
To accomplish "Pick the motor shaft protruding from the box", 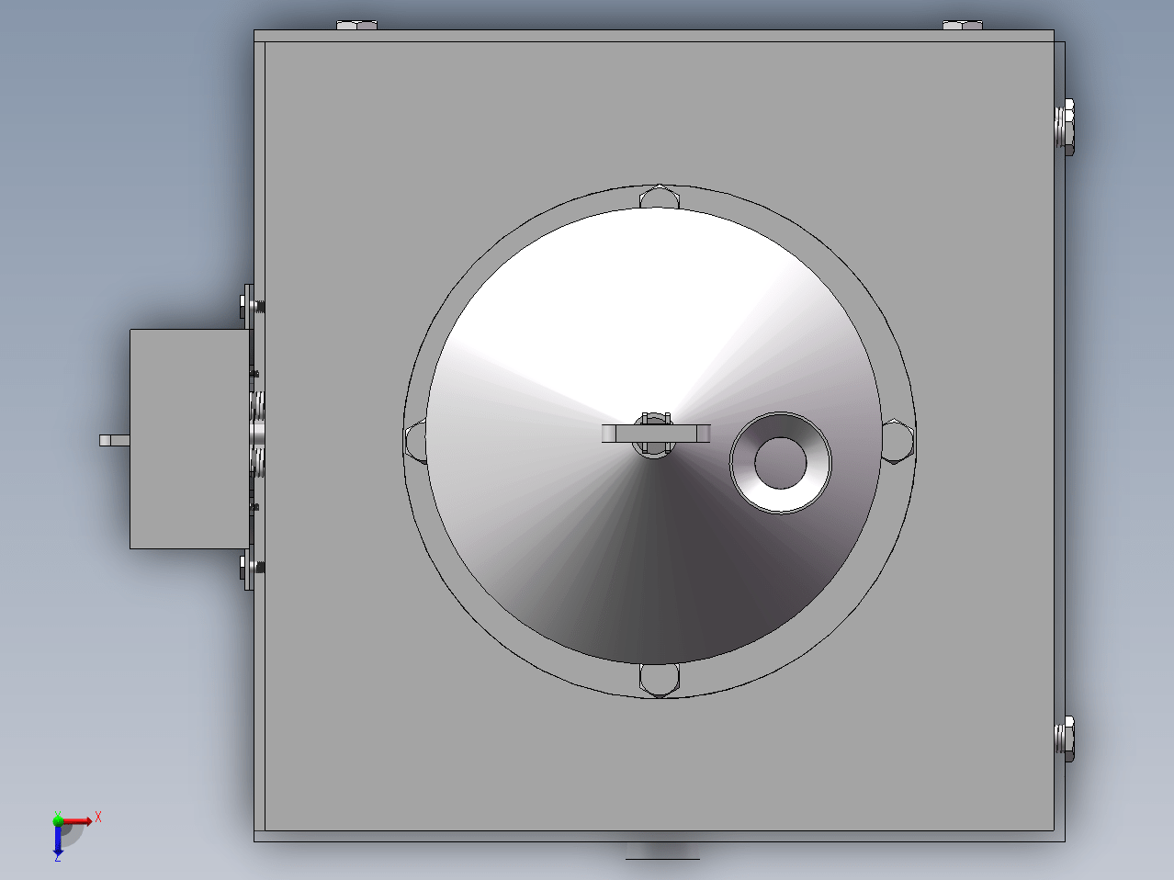I will click(115, 441).
